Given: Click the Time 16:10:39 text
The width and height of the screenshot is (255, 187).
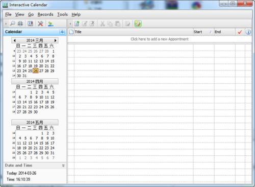Looking at the screenshot, I should (x=18, y=179).
